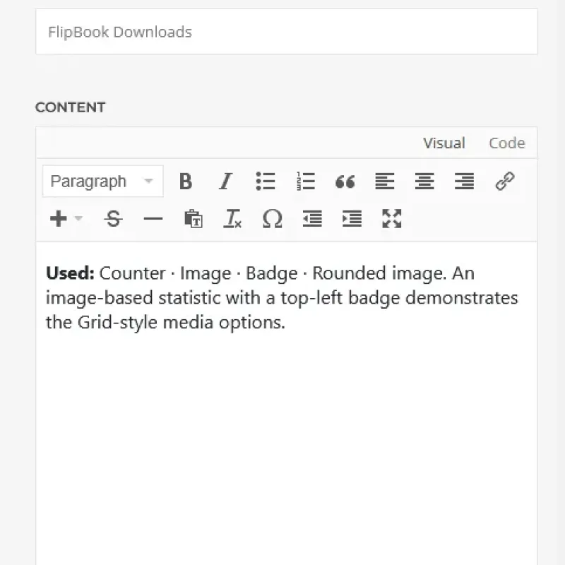
Task: Center align the text
Action: pyautogui.click(x=424, y=181)
